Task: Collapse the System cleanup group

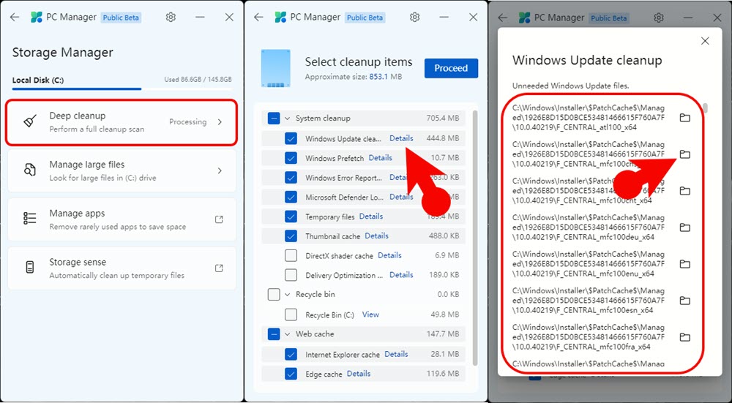Action: click(x=288, y=118)
